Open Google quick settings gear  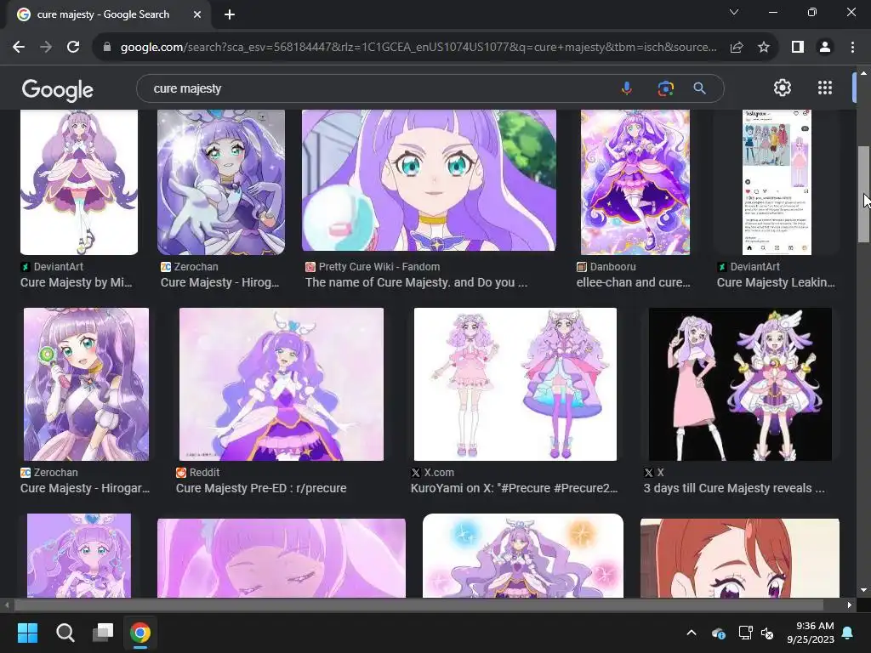point(783,88)
